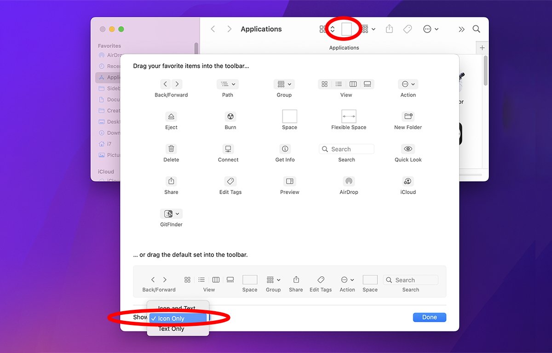This screenshot has height=353, width=552.
Task: Expand the GitFinder dropdown item
Action: click(171, 214)
